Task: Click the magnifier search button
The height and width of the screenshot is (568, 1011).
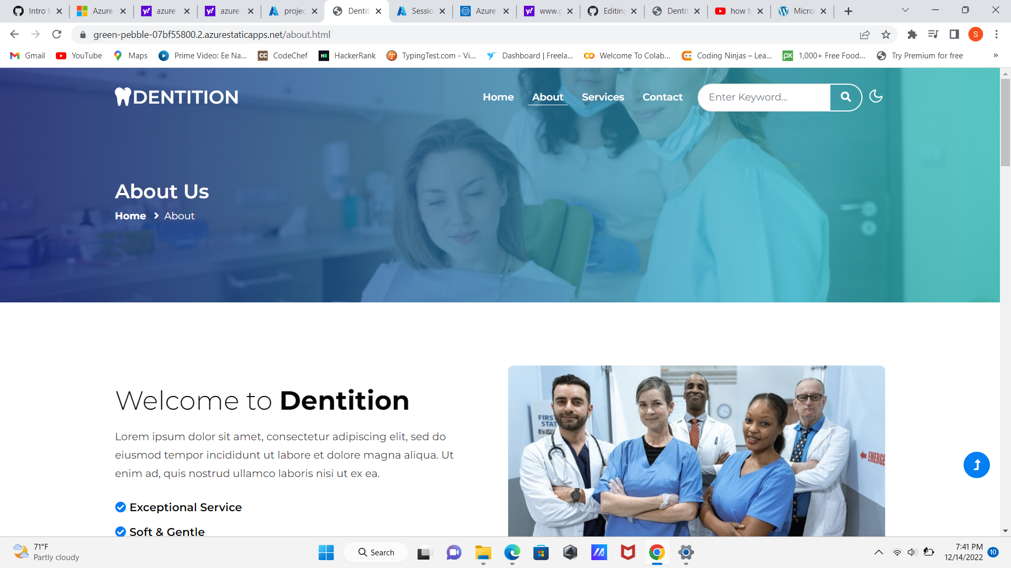Action: tap(846, 97)
